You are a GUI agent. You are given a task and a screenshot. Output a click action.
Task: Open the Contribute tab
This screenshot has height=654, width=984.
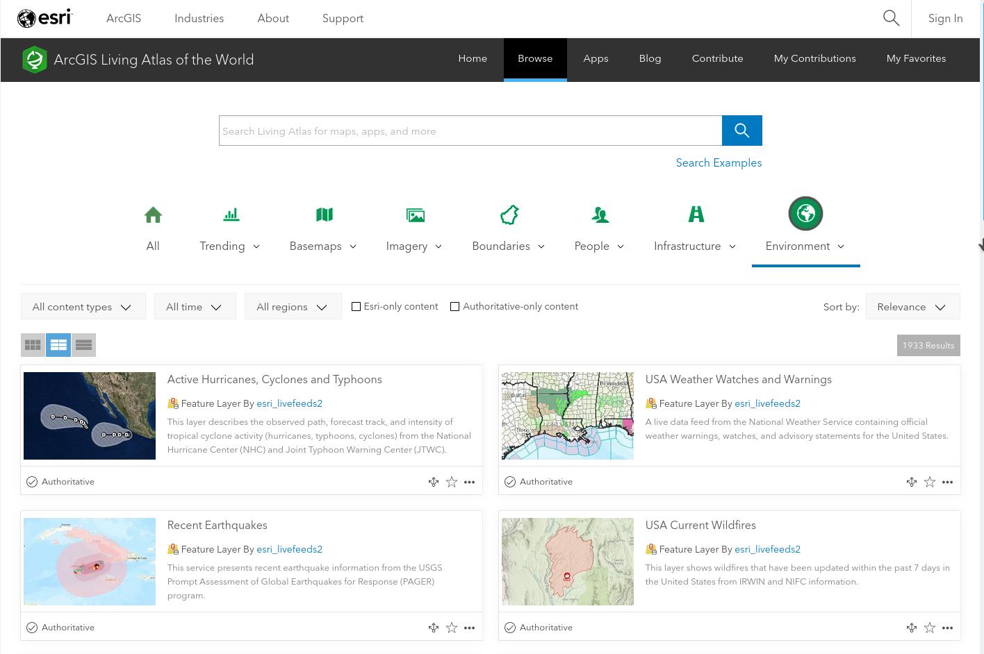(x=717, y=59)
